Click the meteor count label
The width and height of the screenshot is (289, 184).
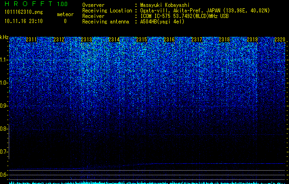point(65,14)
